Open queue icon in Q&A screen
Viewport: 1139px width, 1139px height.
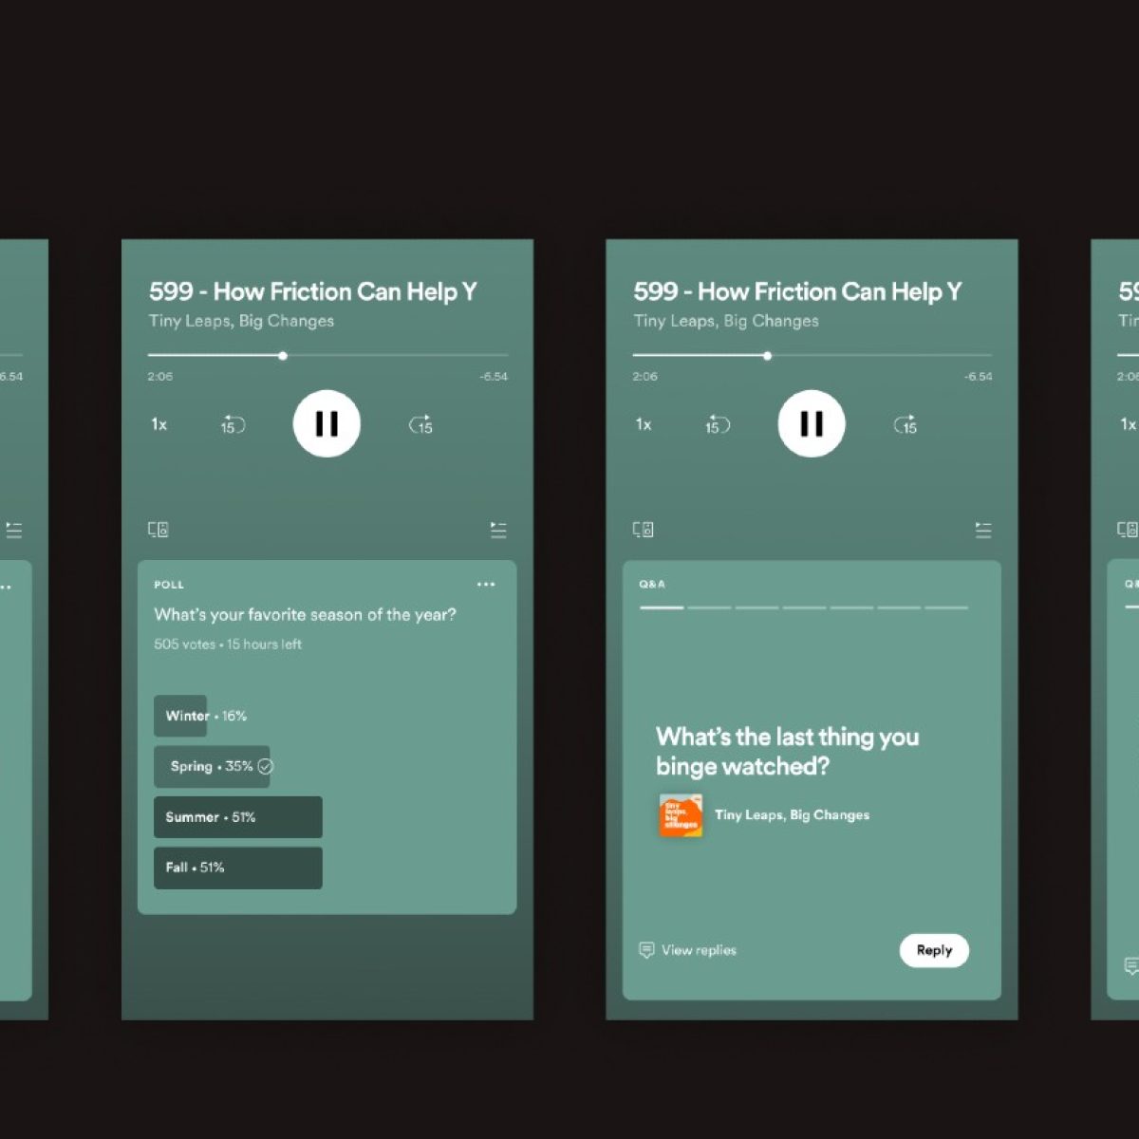point(983,530)
